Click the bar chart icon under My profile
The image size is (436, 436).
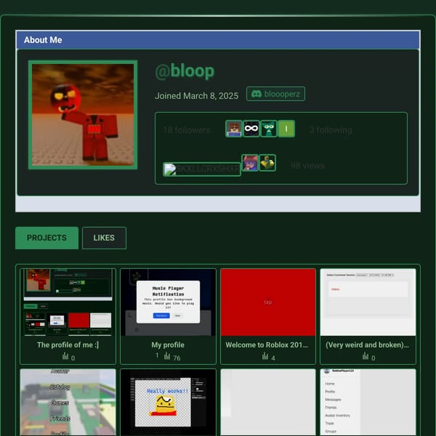pos(167,355)
